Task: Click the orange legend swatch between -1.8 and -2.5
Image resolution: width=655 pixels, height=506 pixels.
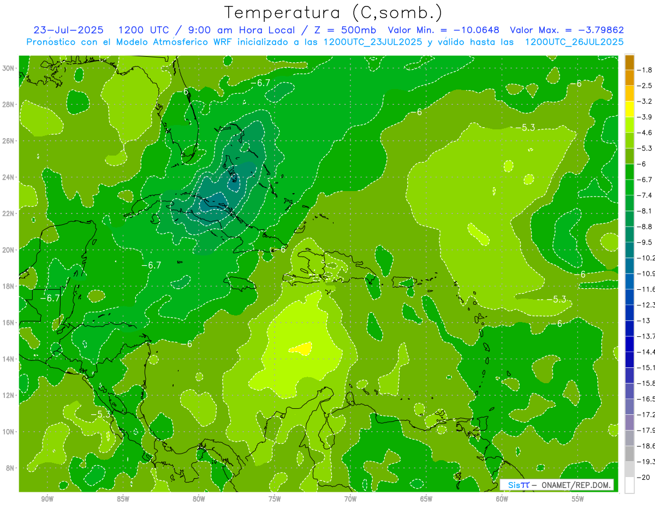Action: [629, 78]
